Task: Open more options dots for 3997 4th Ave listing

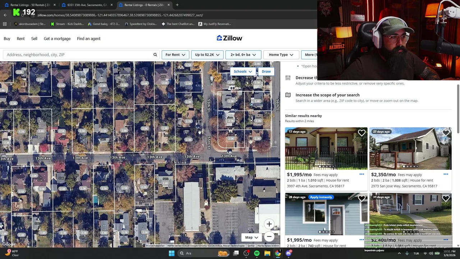Action: pyautogui.click(x=362, y=174)
